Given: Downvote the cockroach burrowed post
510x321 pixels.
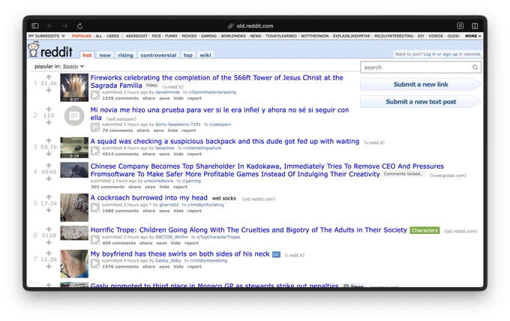Looking at the screenshot, I should 49,210.
